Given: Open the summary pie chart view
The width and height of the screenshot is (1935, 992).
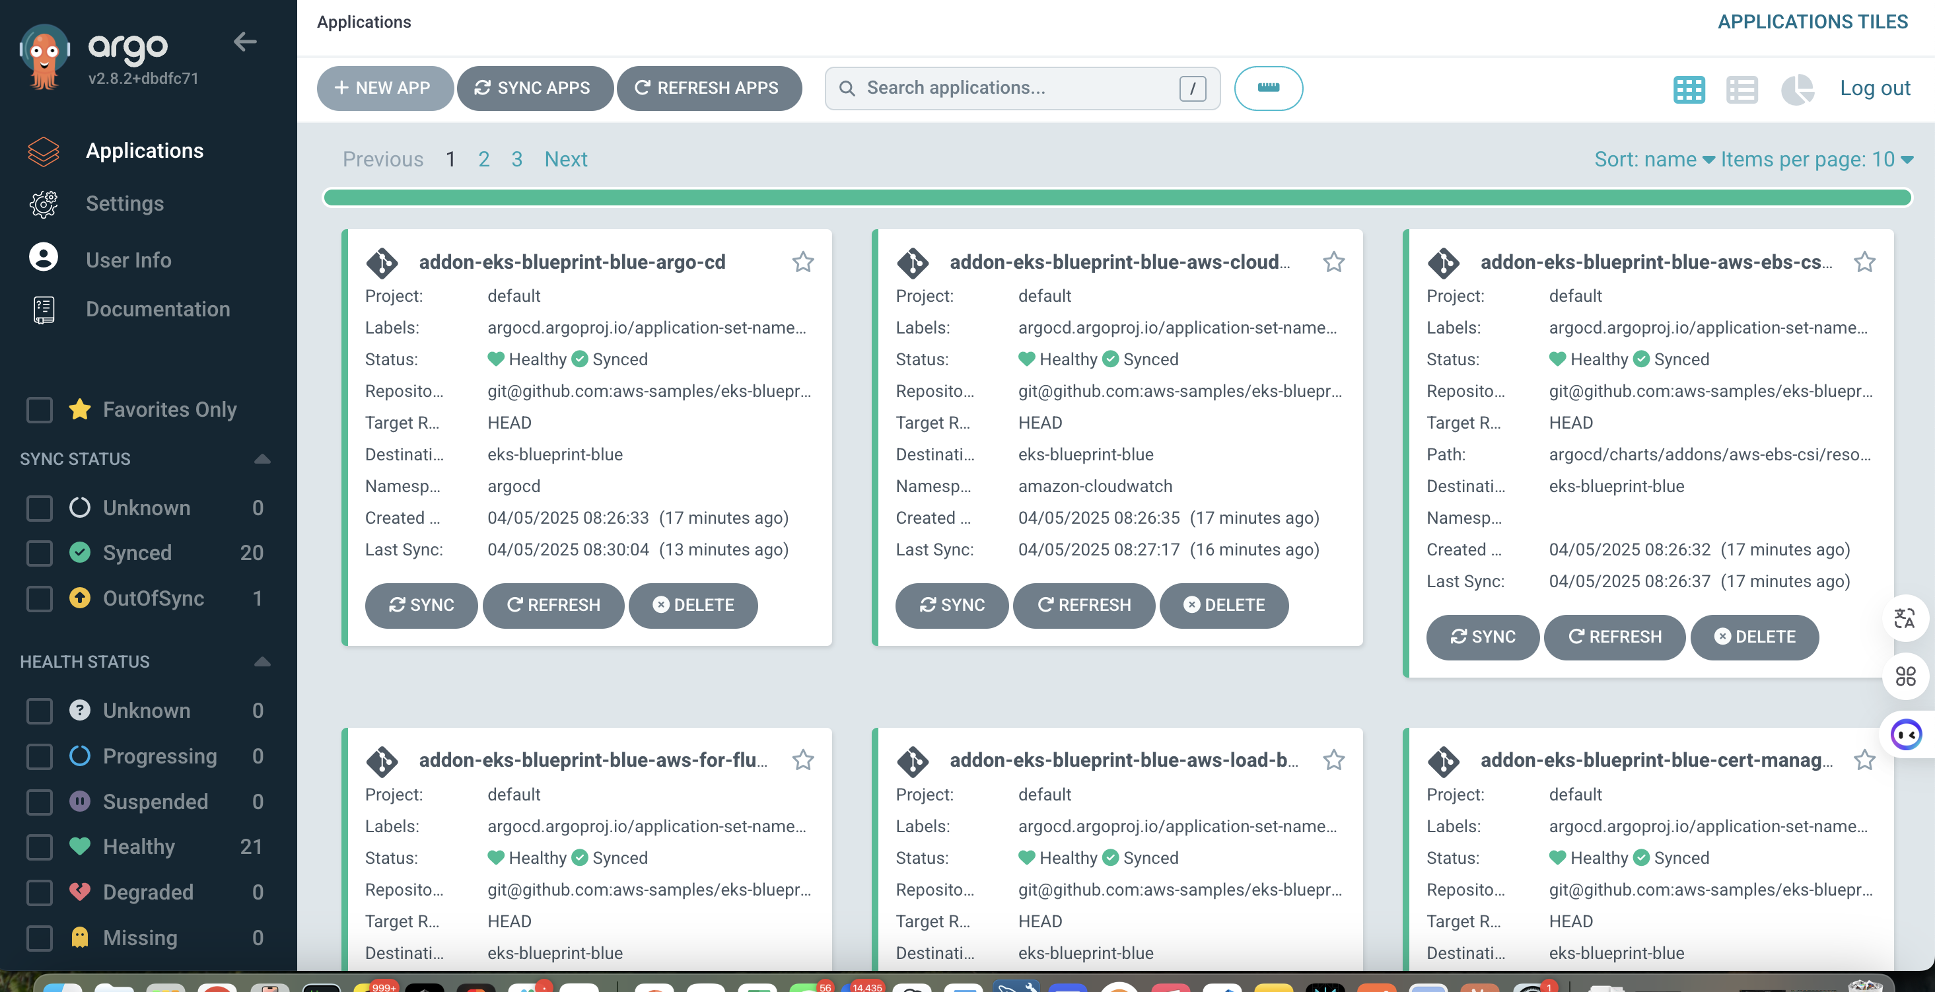Looking at the screenshot, I should (x=1797, y=89).
